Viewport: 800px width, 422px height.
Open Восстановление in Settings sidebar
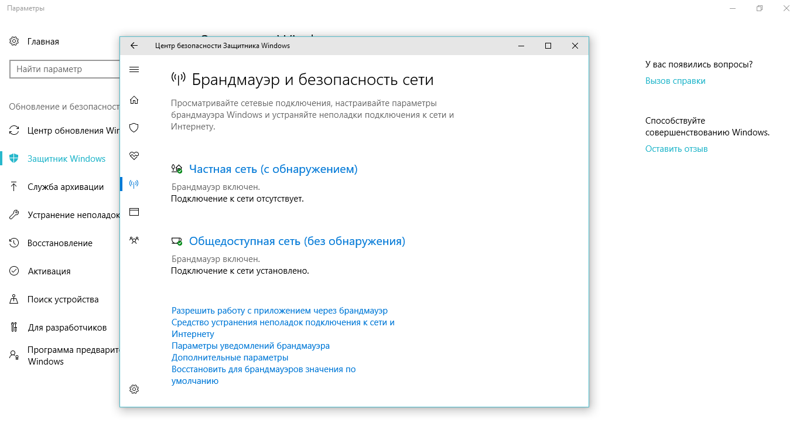pyautogui.click(x=60, y=243)
